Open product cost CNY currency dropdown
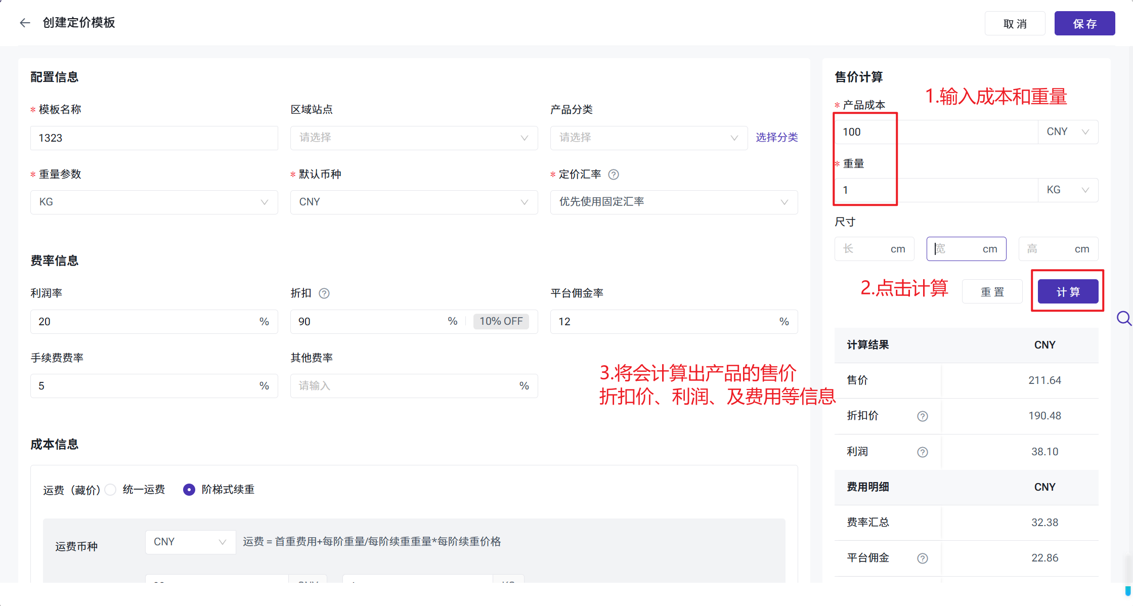Screen dimensions: 1133x606 [x=1068, y=132]
